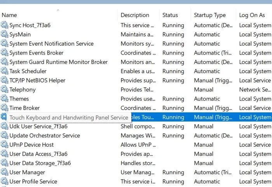Select the SysMain service gear icon
The width and height of the screenshot is (272, 187).
pyautogui.click(x=4, y=34)
